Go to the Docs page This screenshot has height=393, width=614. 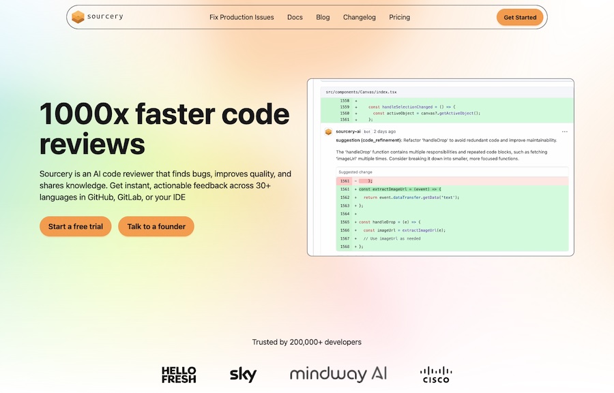click(295, 17)
